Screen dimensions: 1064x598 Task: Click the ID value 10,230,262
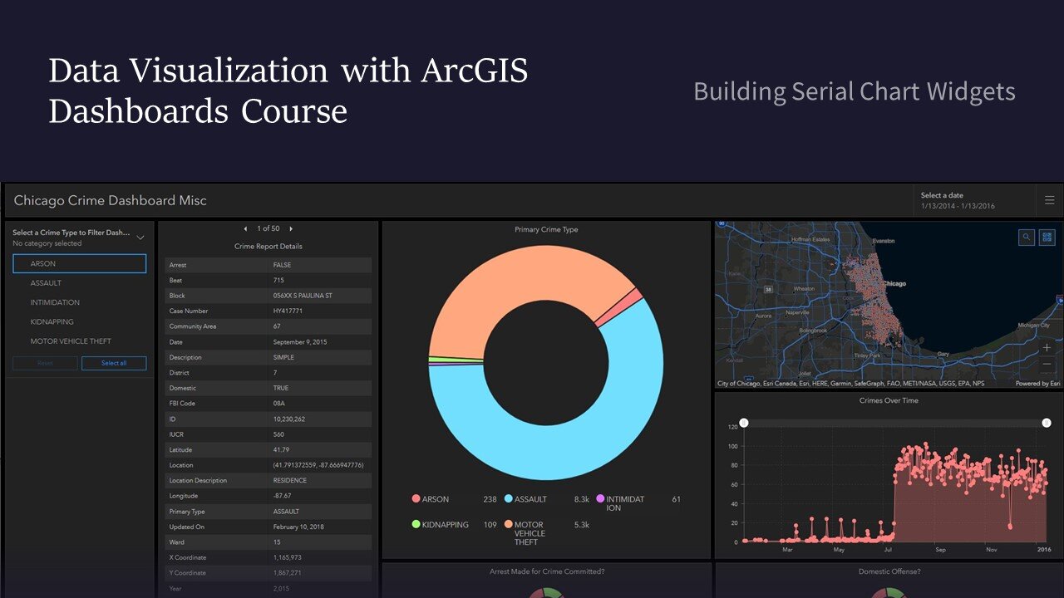289,419
